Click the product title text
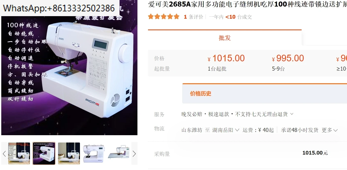The width and height of the screenshot is (347, 170). (x=247, y=4)
